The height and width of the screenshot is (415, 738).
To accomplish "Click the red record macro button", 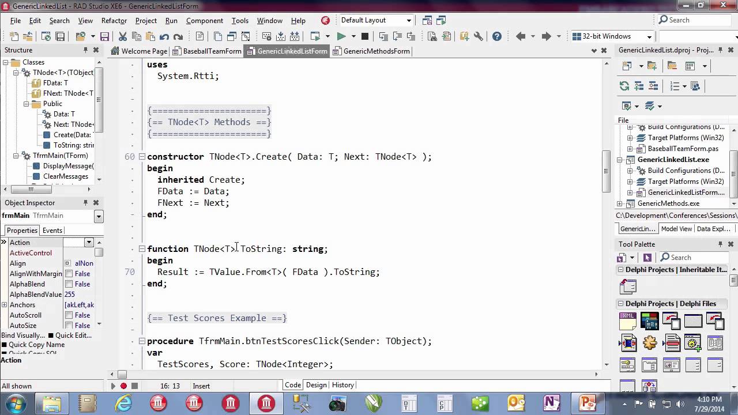I will point(123,386).
